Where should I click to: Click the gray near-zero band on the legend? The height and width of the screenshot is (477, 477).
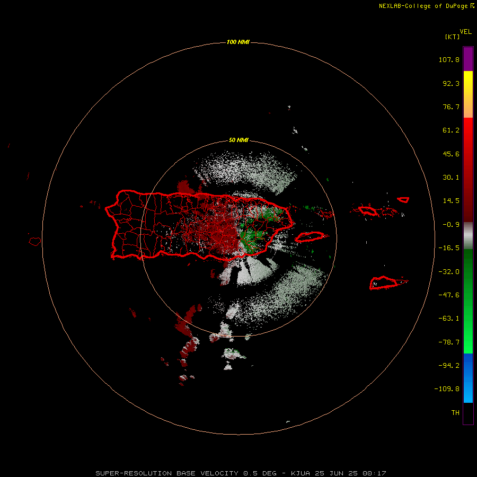tap(468, 236)
